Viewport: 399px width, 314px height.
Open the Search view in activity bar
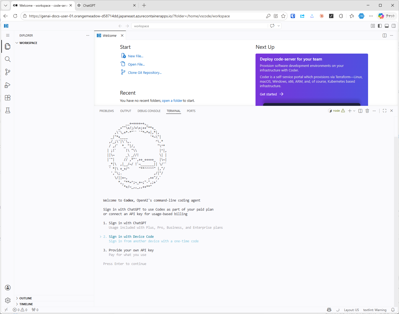point(8,59)
